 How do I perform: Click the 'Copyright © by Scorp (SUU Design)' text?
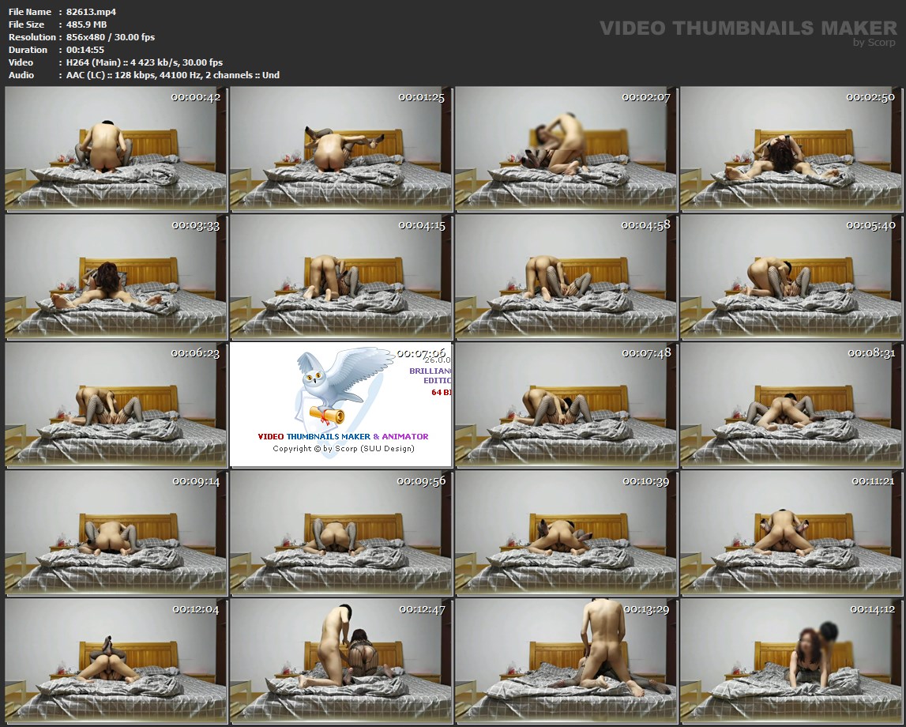click(x=344, y=448)
